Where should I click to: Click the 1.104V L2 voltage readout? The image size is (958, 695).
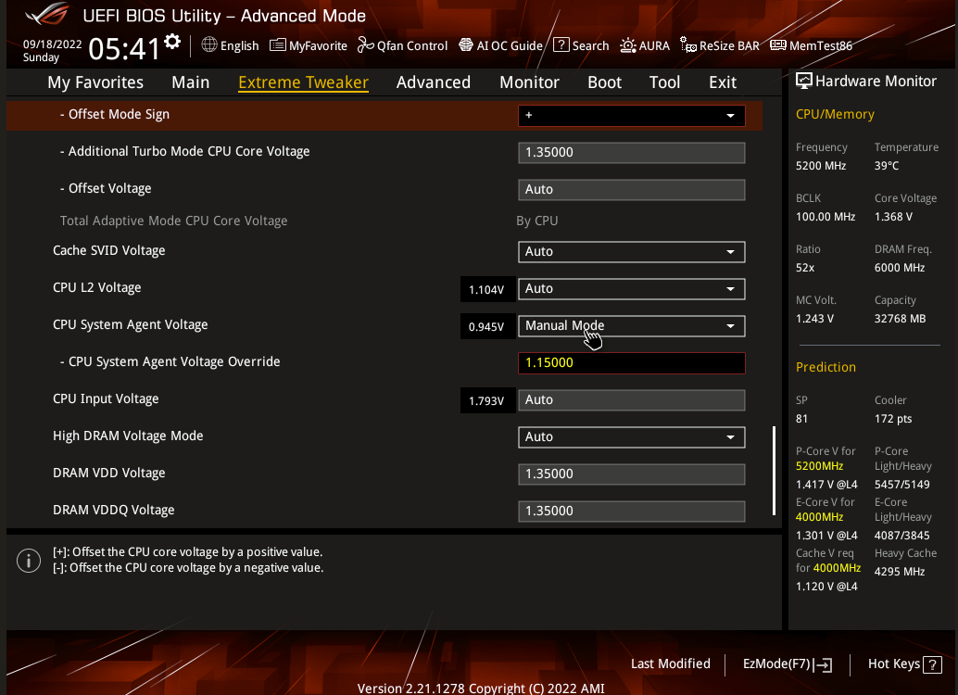pos(487,290)
